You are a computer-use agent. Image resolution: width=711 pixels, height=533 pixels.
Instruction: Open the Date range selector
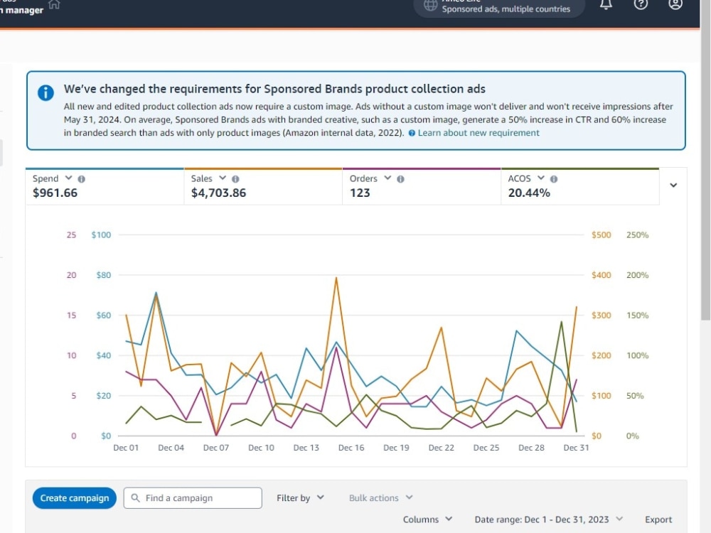[x=549, y=519]
